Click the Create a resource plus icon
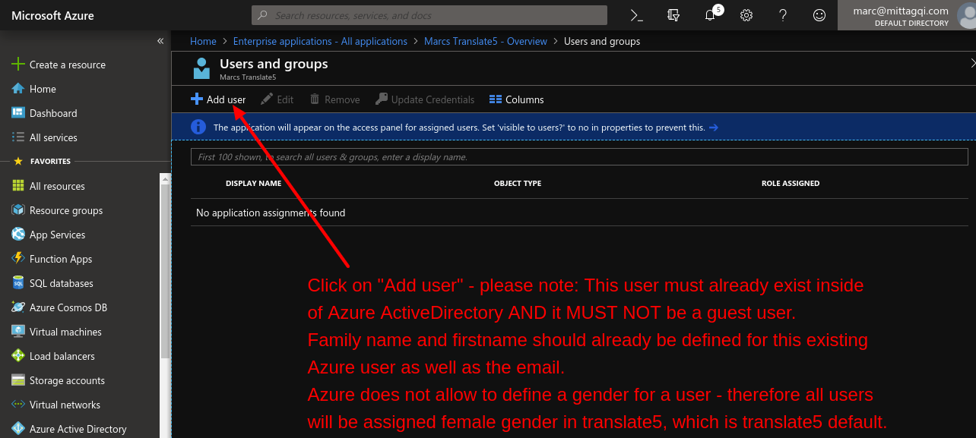 click(x=18, y=65)
